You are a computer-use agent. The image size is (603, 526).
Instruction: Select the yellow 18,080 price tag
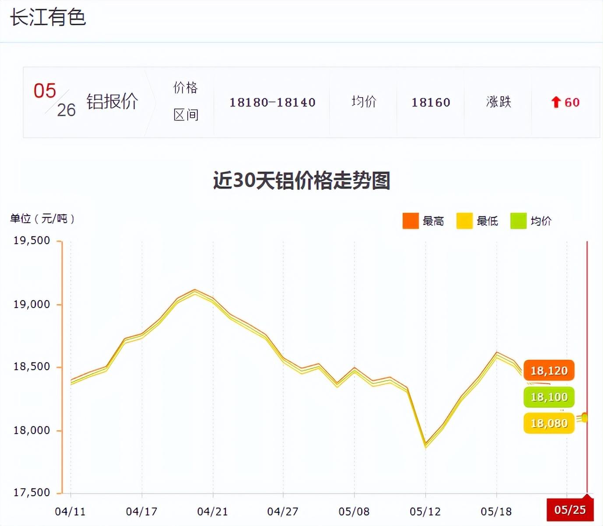coord(548,423)
